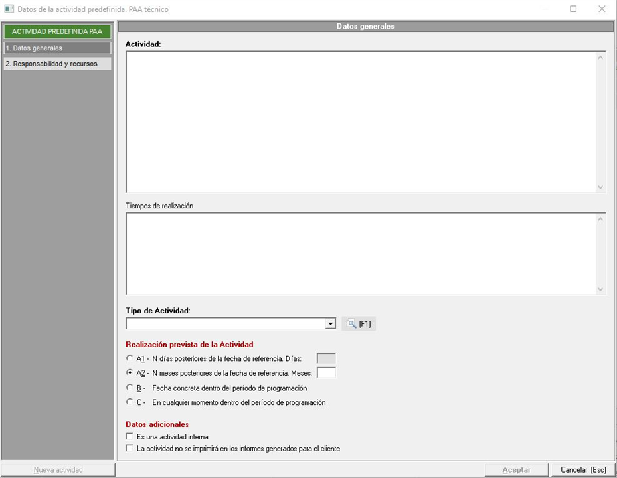The height and width of the screenshot is (478, 617).
Task: Click the app icon in title bar
Action: [x=9, y=9]
